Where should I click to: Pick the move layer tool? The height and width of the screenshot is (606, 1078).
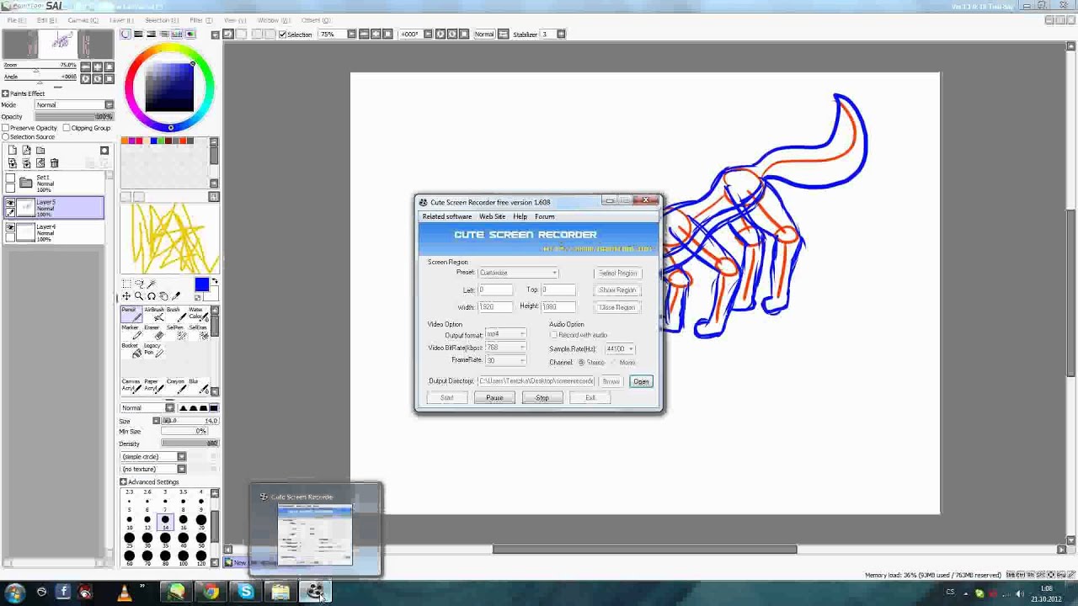(x=126, y=296)
